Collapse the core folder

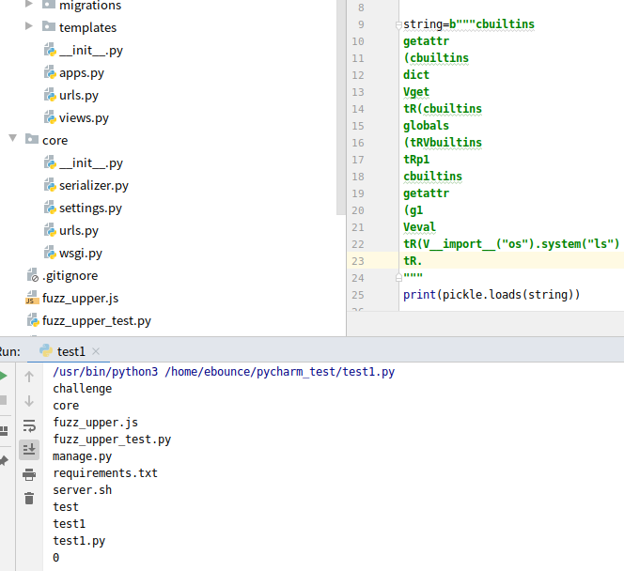point(13,140)
